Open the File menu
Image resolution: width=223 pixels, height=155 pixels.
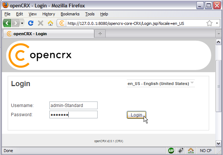click(x=7, y=14)
